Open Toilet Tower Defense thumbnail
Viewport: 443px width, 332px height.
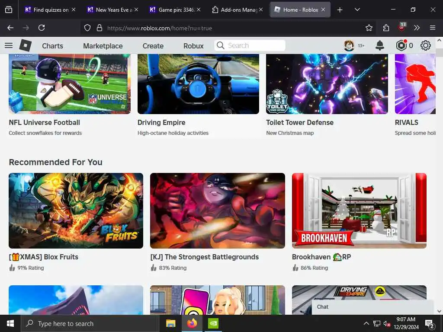point(327,84)
